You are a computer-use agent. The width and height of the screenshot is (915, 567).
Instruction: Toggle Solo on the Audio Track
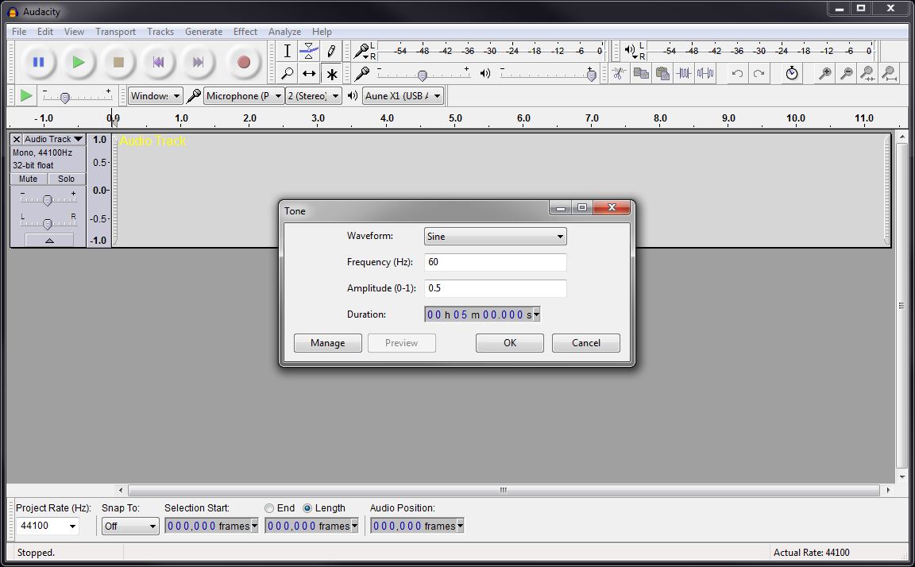[x=67, y=179]
